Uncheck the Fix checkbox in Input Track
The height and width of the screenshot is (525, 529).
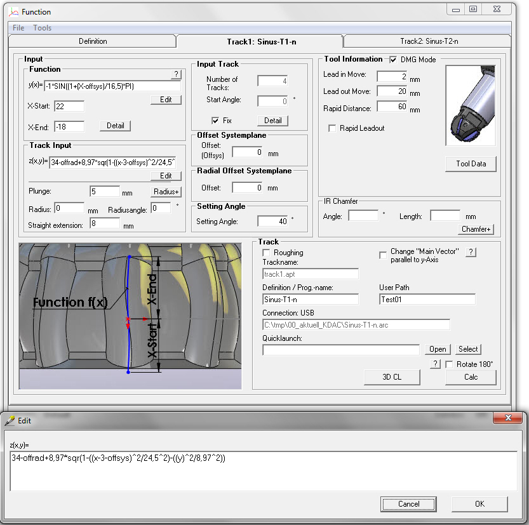pos(216,121)
